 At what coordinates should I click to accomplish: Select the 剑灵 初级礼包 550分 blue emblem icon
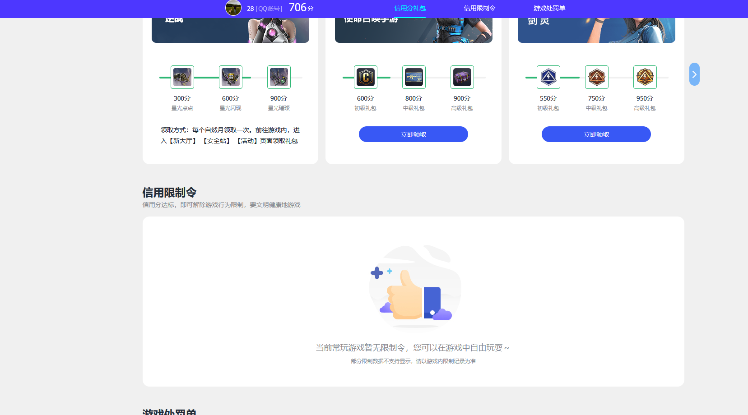click(x=548, y=77)
